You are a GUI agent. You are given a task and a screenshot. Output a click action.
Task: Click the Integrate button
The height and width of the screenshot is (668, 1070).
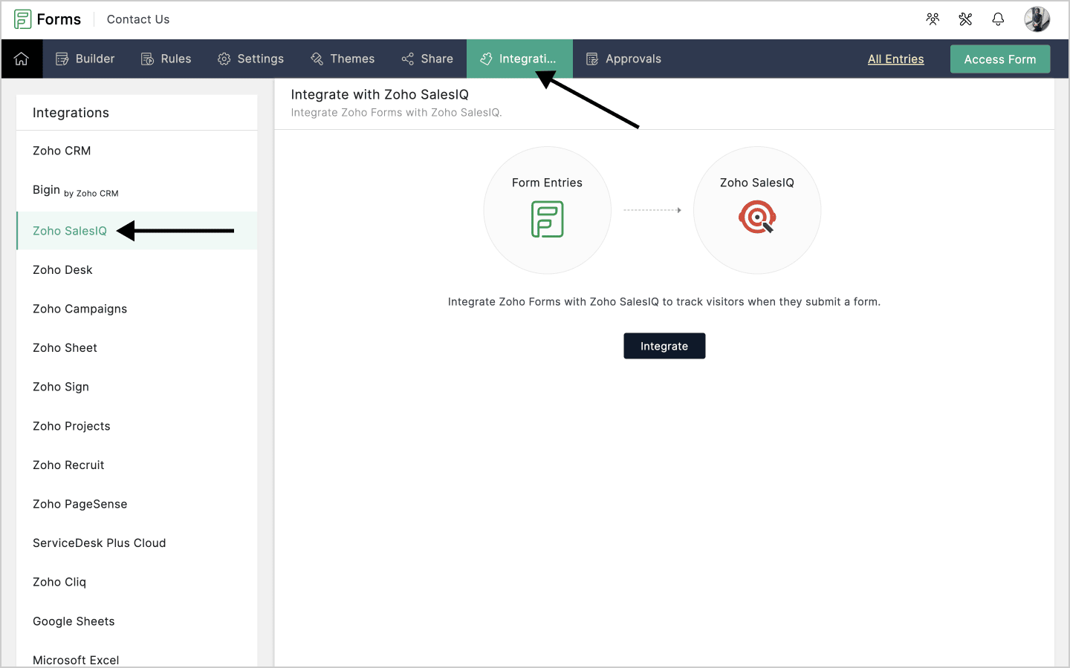click(664, 346)
